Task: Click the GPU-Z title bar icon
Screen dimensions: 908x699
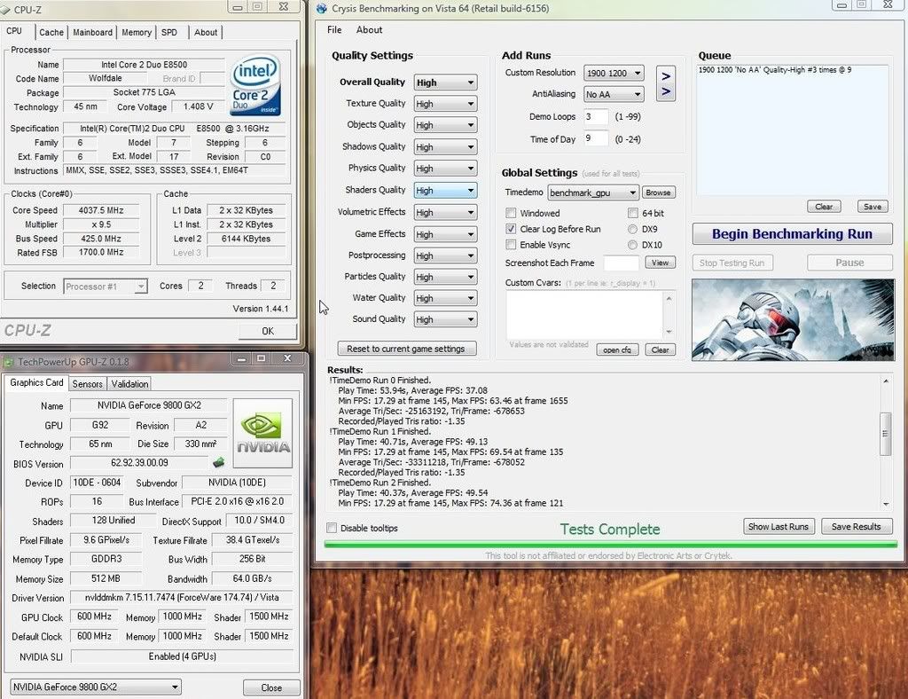Action: (x=8, y=361)
